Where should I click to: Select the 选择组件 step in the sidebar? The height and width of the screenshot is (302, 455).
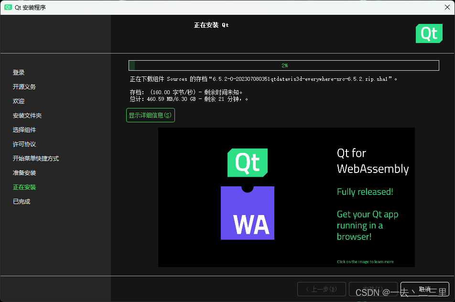(24, 129)
